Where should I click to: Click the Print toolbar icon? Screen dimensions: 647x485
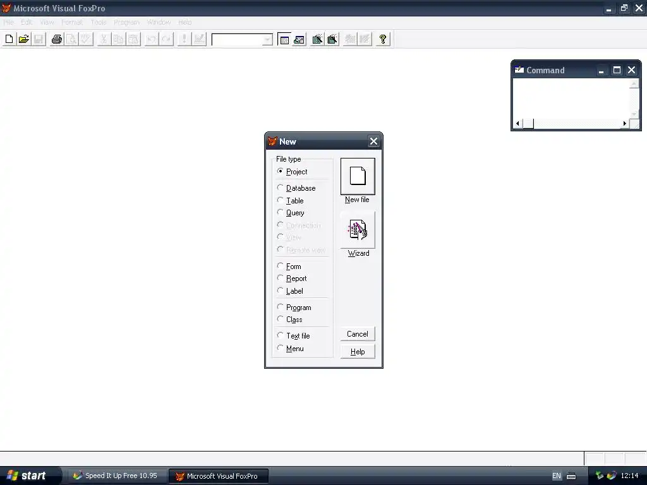56,39
